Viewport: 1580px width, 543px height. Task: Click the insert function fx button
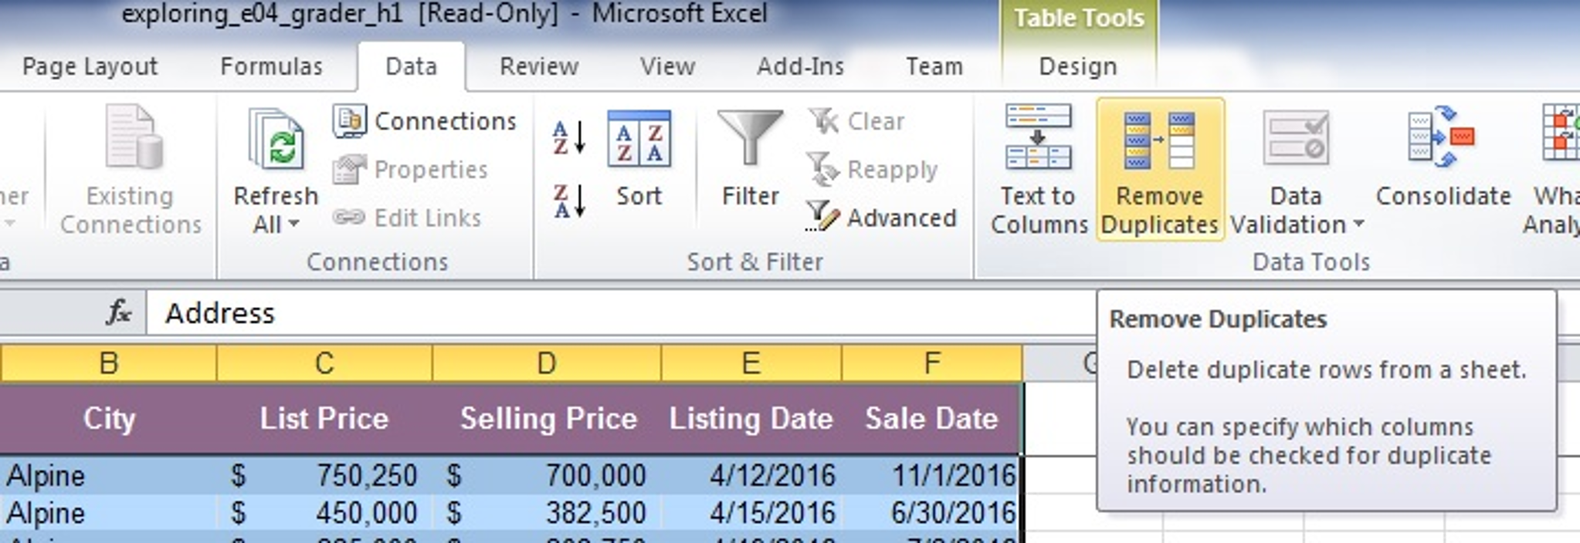(x=119, y=313)
